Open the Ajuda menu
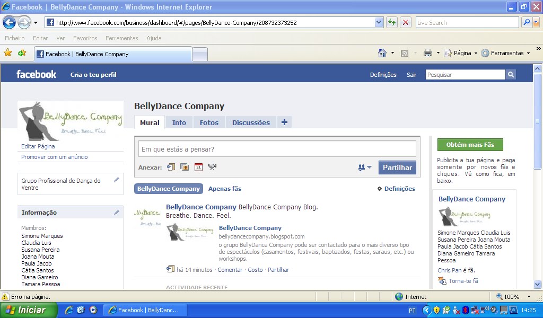This screenshot has width=543, height=318. [154, 38]
